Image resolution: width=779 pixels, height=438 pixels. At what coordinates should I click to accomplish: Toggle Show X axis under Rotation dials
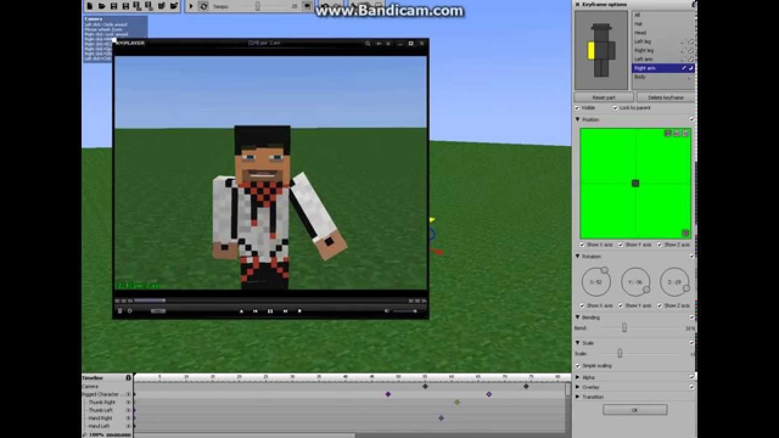coord(582,305)
